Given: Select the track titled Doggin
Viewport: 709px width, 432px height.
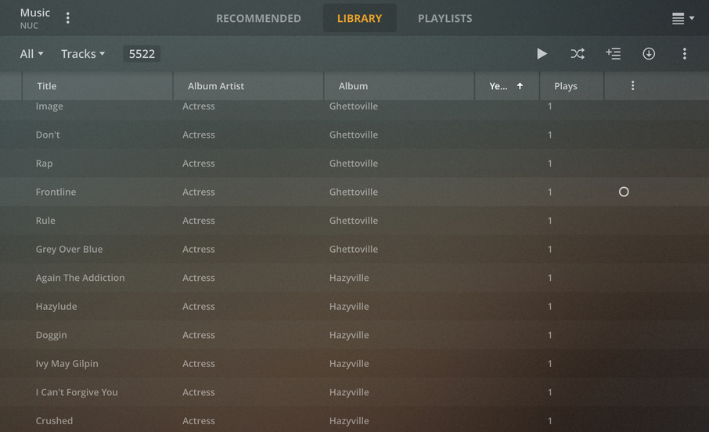Looking at the screenshot, I should (51, 335).
